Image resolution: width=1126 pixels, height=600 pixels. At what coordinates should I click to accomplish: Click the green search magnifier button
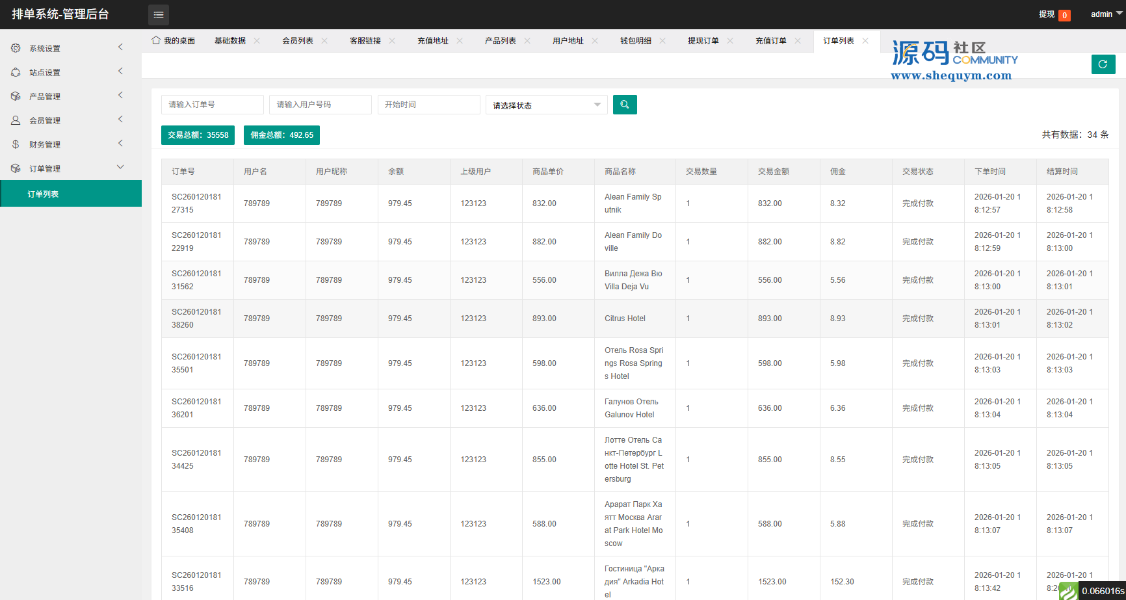coord(625,105)
